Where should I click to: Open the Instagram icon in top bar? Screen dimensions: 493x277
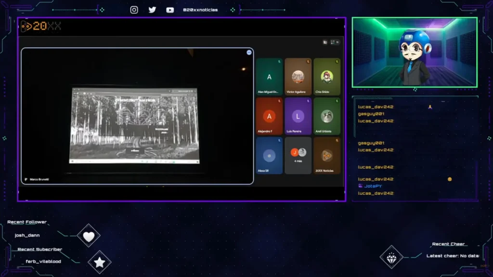pos(134,10)
